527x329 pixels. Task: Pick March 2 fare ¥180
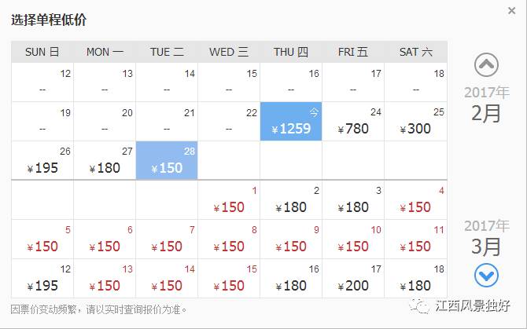point(290,200)
